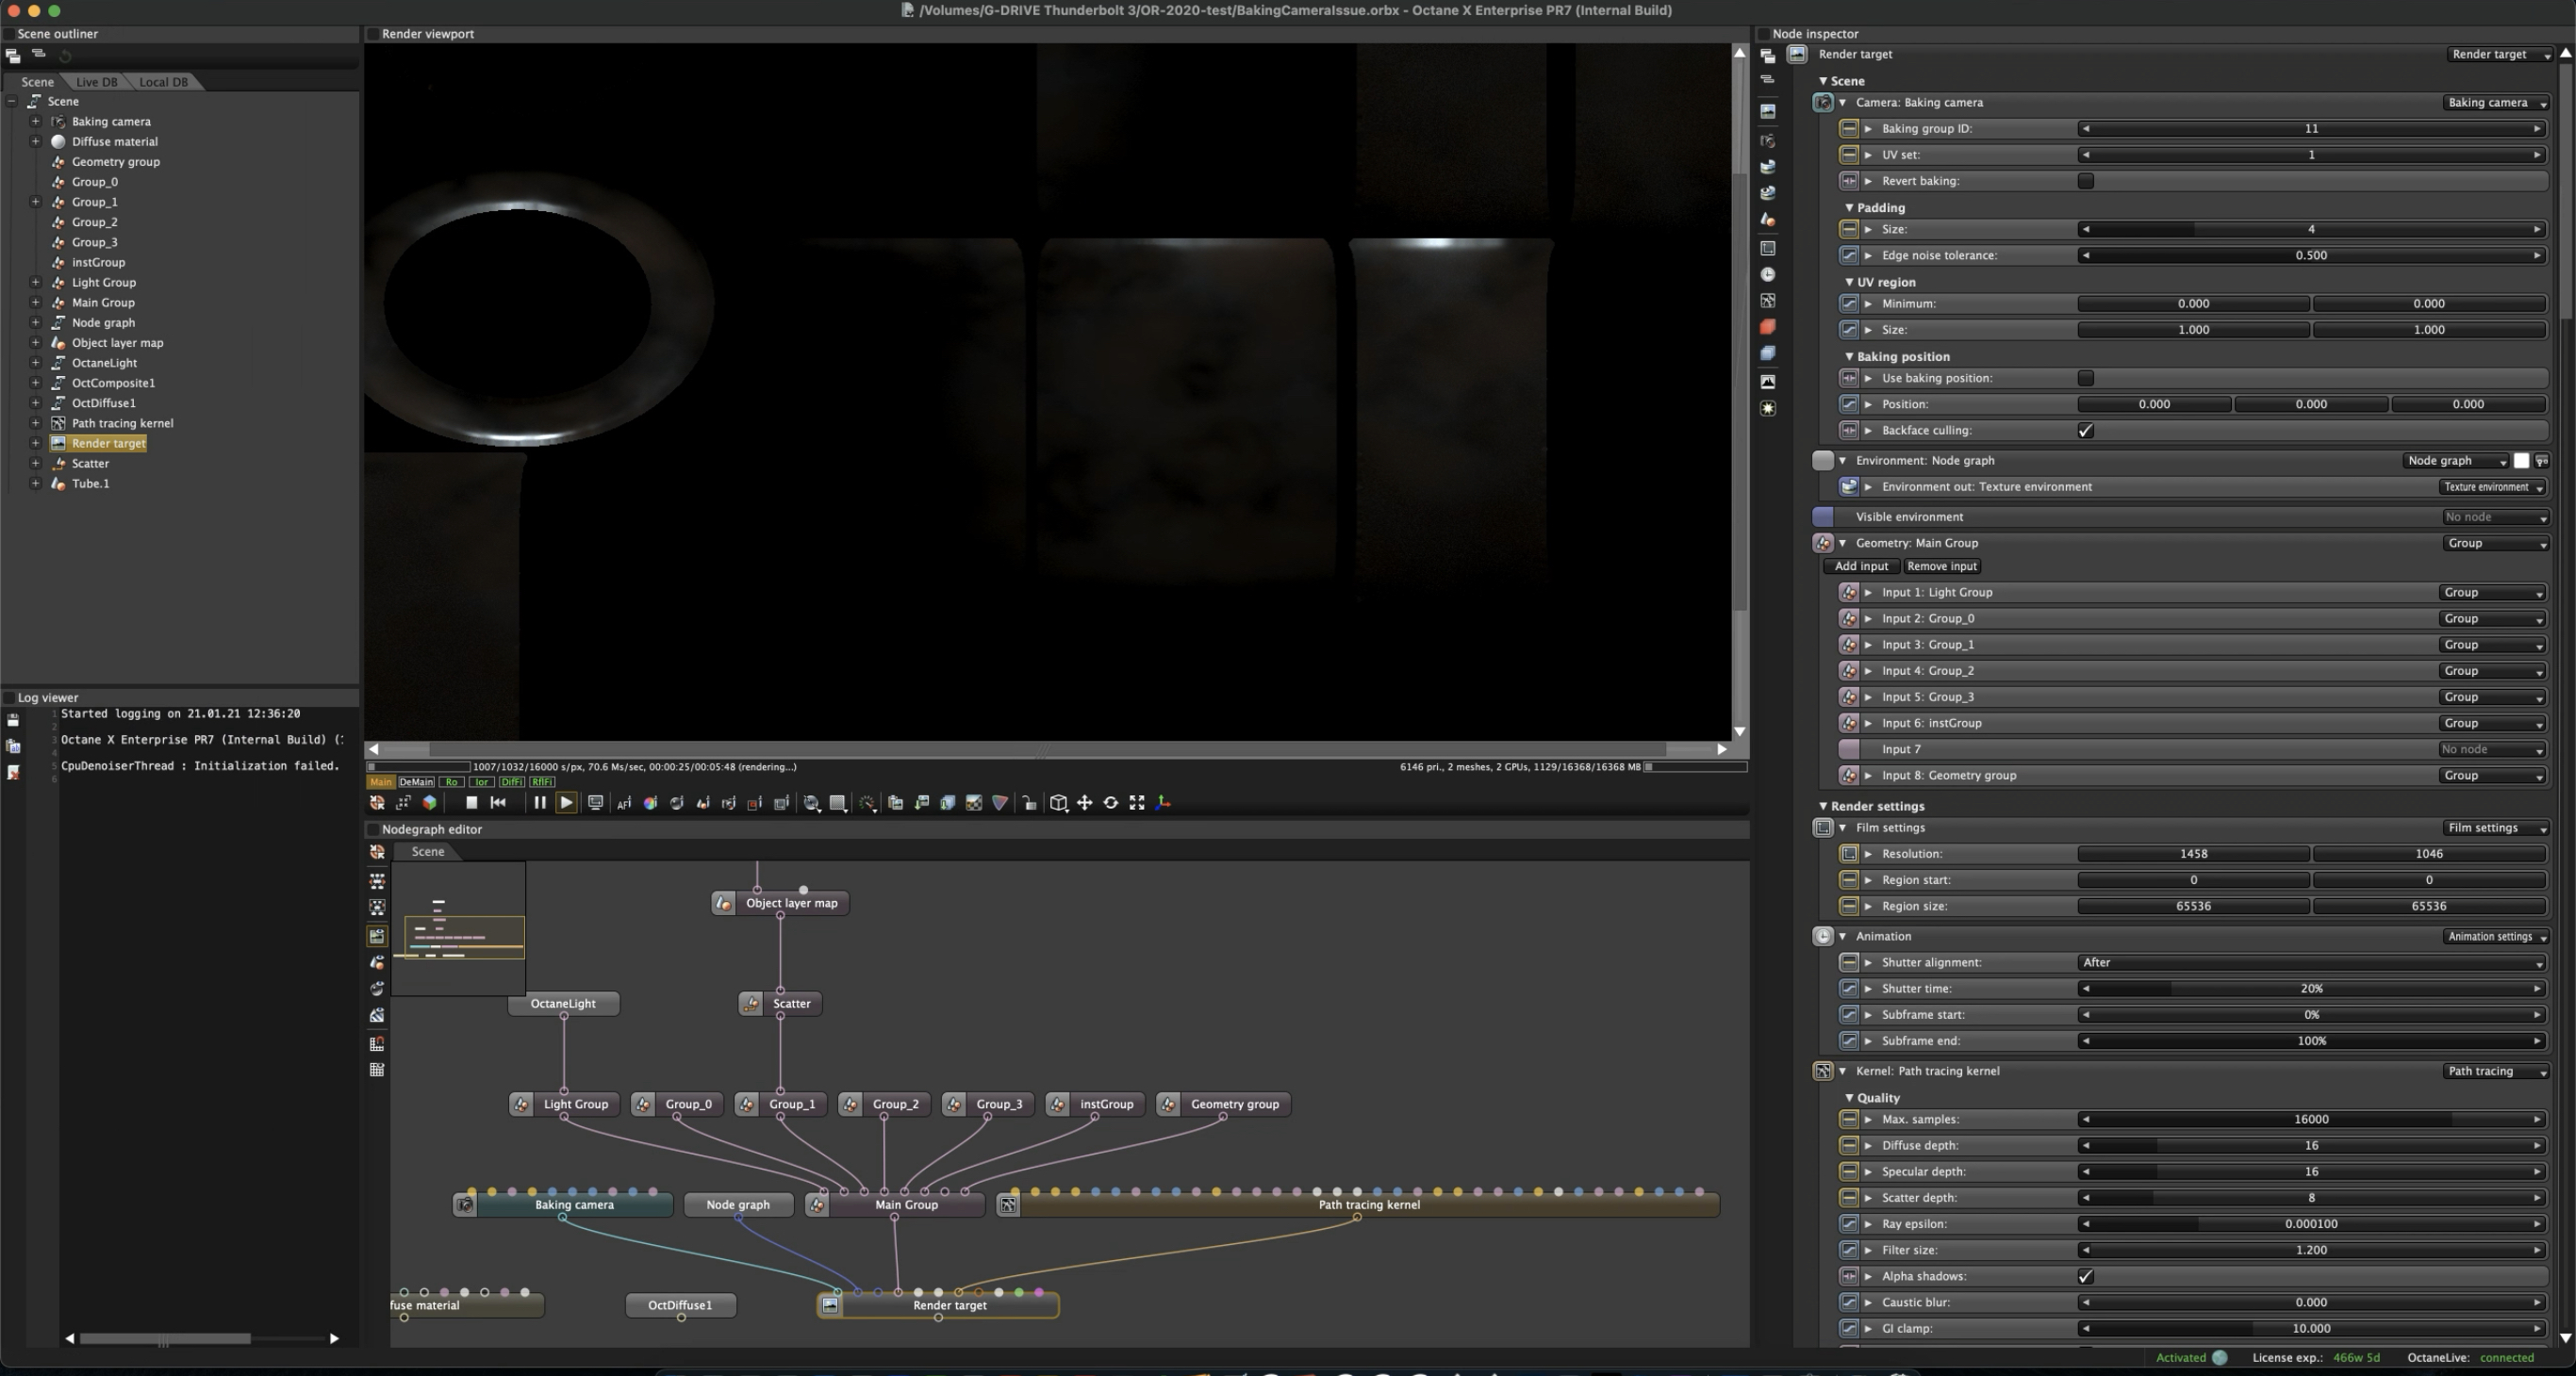Image resolution: width=2576 pixels, height=1376 pixels.
Task: Expand Light Group in scene outliner
Action: click(x=36, y=283)
